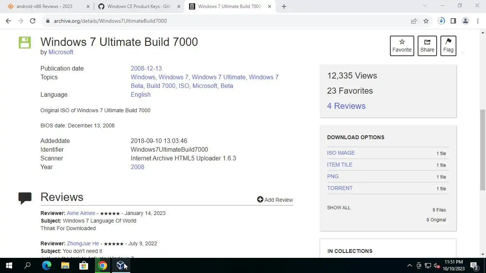This screenshot has width=486, height=273.
Task: Open the Build 7000 topic link
Action: click(x=161, y=86)
